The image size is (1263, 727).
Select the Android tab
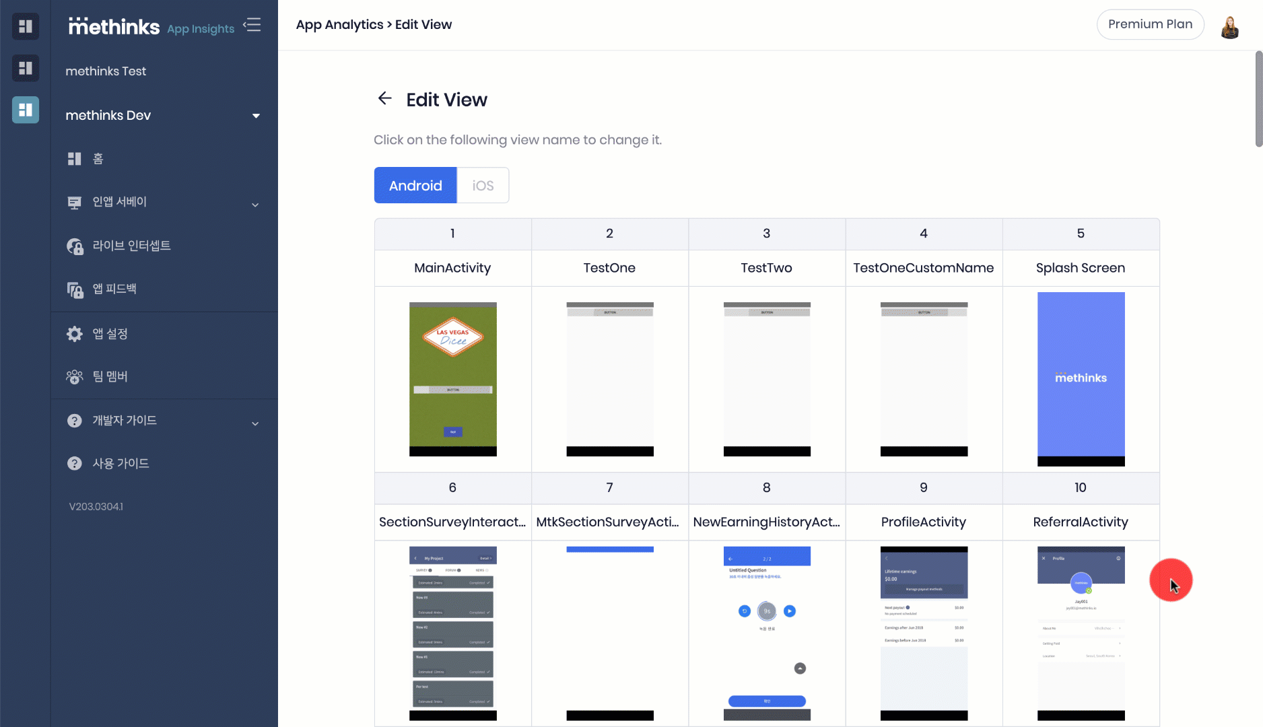415,185
